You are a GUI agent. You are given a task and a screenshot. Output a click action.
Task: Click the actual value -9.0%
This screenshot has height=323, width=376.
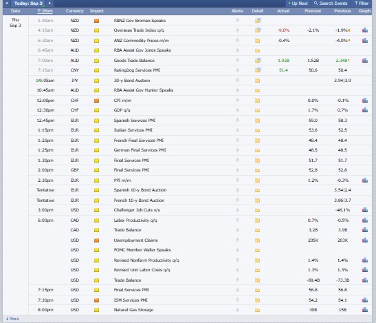(283, 30)
